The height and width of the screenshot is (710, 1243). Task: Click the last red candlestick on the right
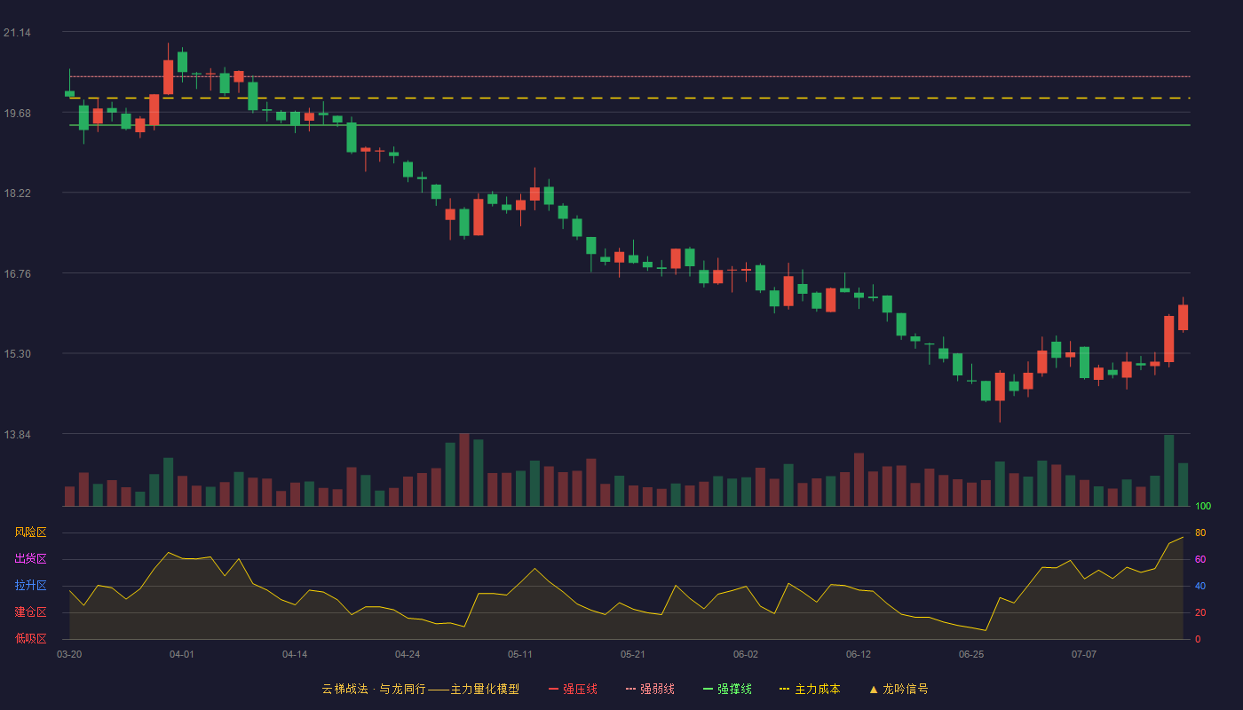click(x=1184, y=317)
